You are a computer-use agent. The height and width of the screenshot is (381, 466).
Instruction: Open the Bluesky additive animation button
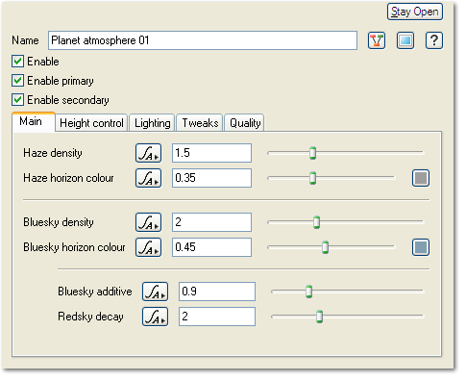click(155, 292)
